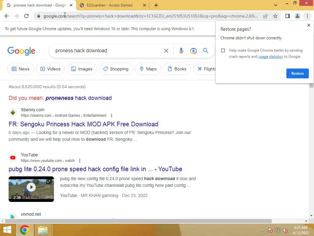Screen dimensions: 314x236
Task: Switch to the proness hack download tab
Action: coord(39,5)
